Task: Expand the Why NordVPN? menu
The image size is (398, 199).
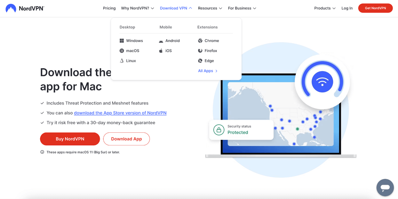Action: [137, 9]
